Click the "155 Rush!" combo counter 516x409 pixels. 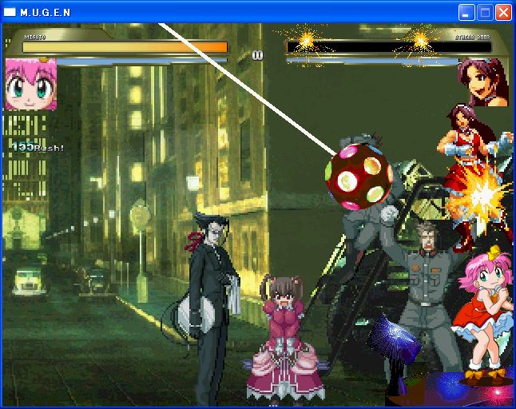tap(38, 147)
